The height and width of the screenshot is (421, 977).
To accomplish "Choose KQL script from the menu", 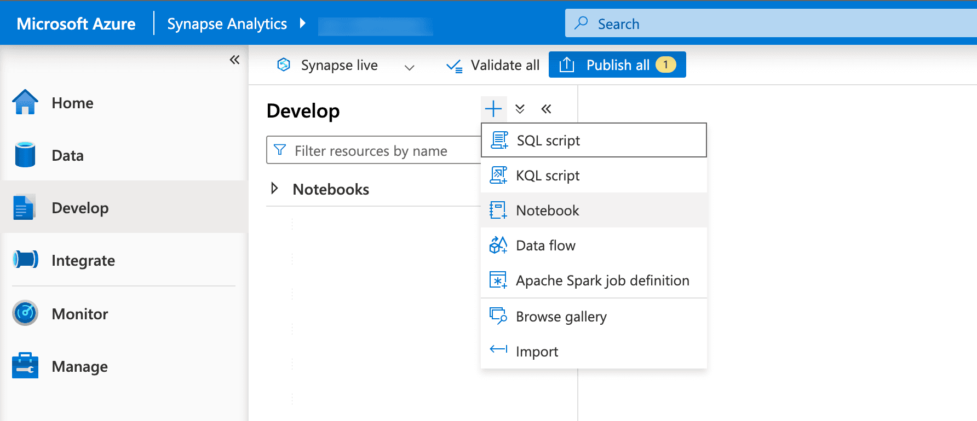I will click(x=594, y=176).
